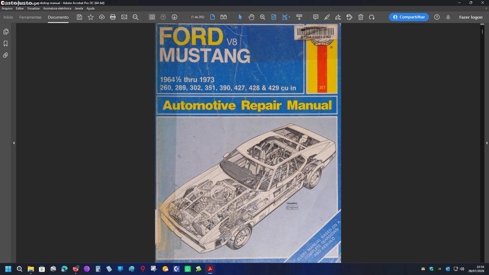This screenshot has height=275, width=489.
Task: Switch to single page view
Action: tap(212, 17)
